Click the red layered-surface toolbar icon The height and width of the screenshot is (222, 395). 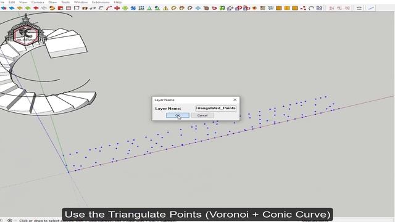pos(36,8)
